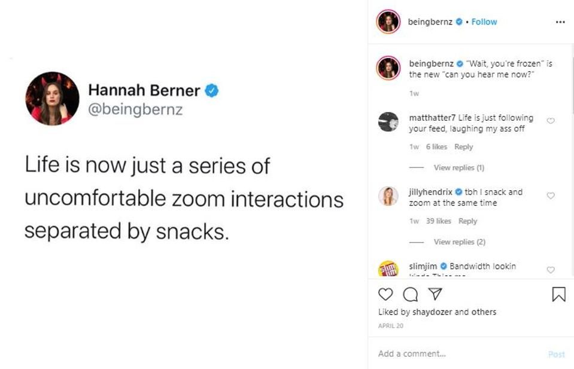Viewport: 574px width, 369px height.
Task: Reply to jillyhendrix's comment
Action: coord(467,221)
